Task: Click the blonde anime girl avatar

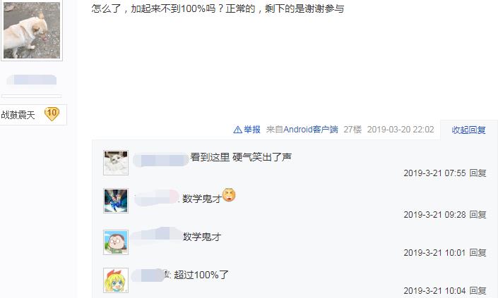Action: click(x=116, y=280)
